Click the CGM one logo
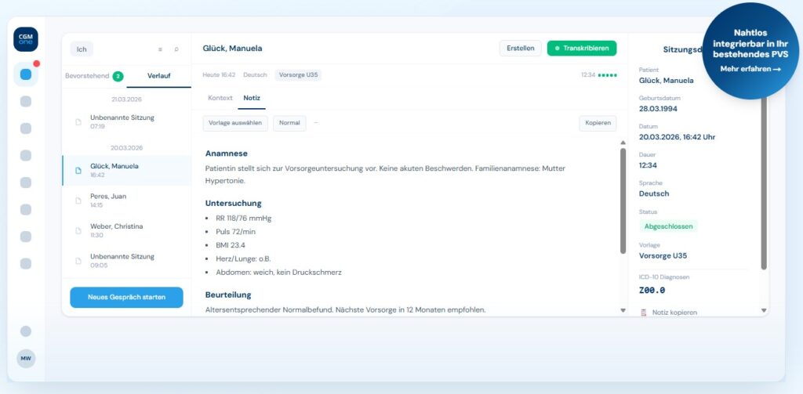The width and height of the screenshot is (803, 394). coord(25,39)
